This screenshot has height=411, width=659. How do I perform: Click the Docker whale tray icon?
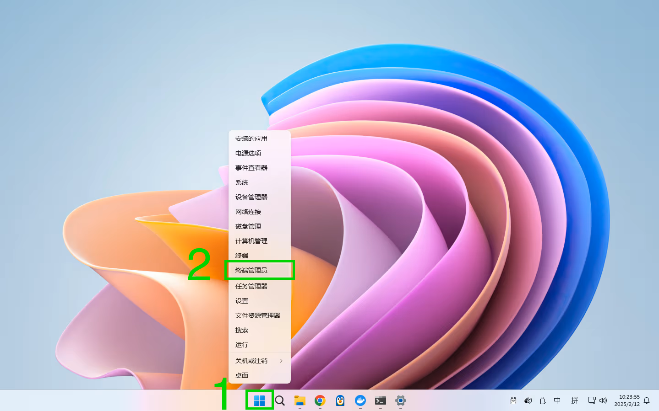point(528,400)
